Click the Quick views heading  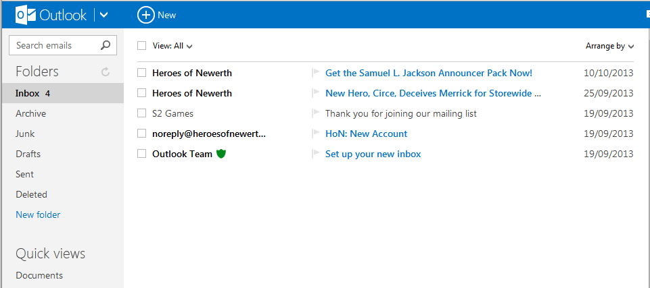pyautogui.click(x=50, y=254)
